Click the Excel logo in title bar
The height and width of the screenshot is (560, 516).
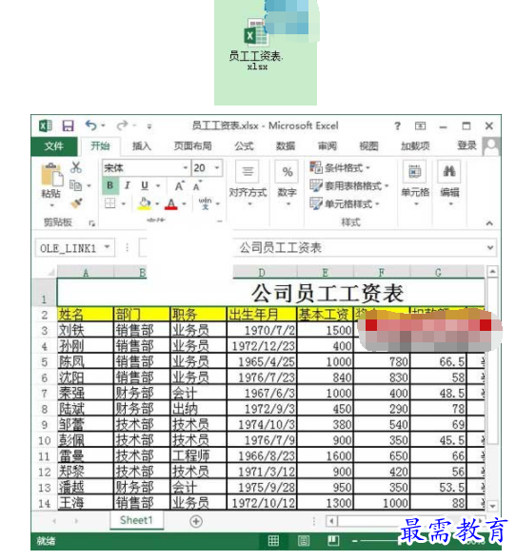(46, 126)
